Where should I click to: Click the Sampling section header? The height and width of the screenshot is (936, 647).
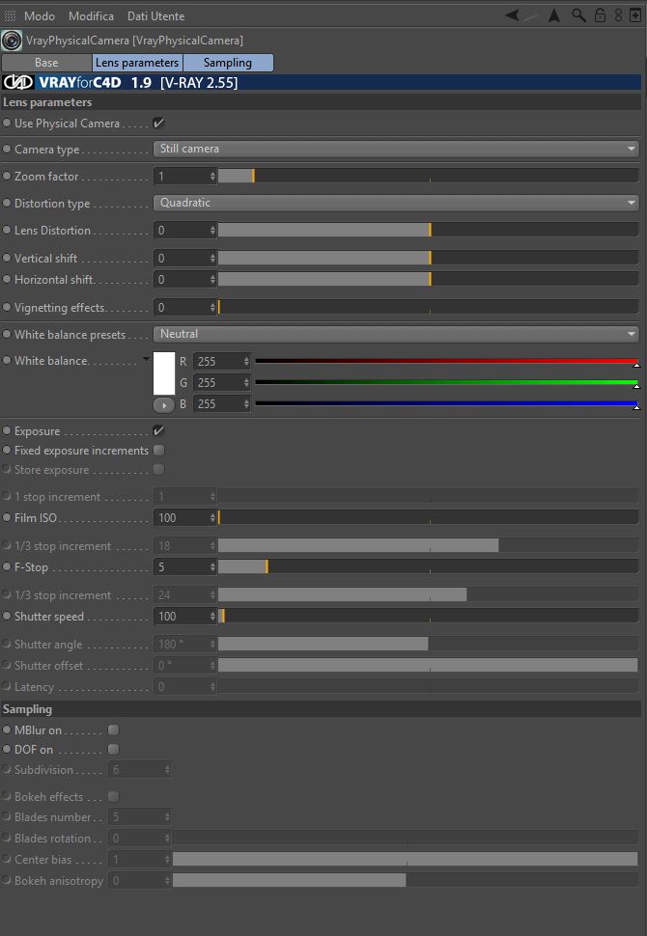pyautogui.click(x=321, y=709)
